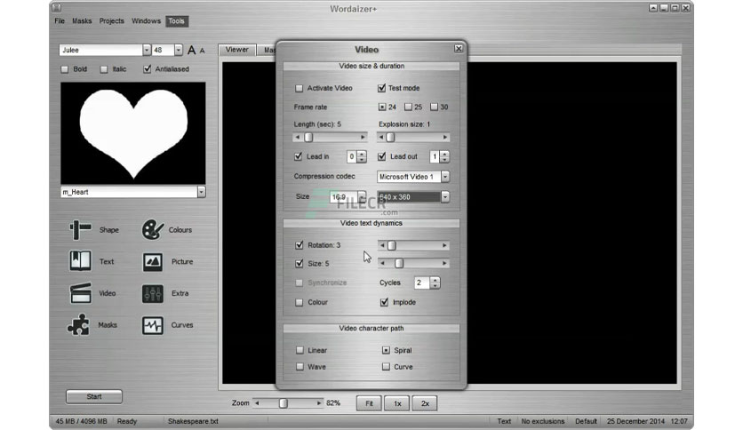This screenshot has width=743, height=430.
Task: Open the Masks menu
Action: point(82,20)
